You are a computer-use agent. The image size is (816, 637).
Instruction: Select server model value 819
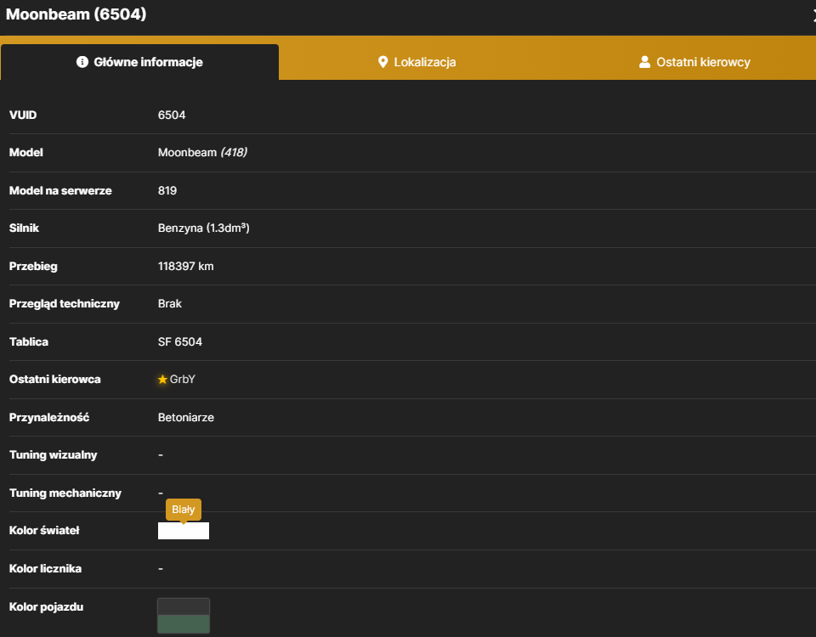tap(167, 191)
